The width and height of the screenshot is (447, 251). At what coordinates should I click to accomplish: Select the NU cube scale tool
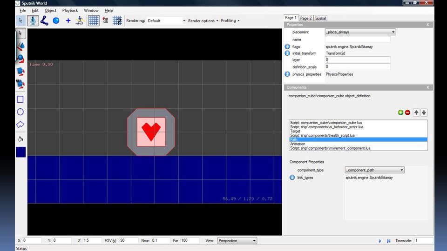20,84
